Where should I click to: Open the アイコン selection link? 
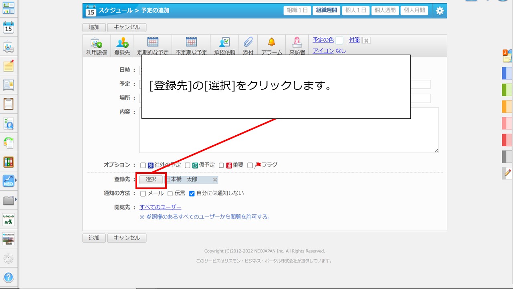(x=323, y=51)
